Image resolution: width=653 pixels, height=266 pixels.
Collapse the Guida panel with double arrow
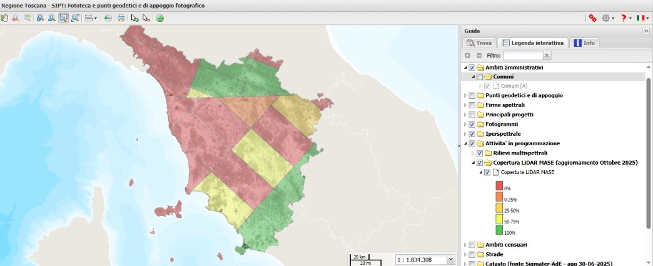(x=646, y=31)
